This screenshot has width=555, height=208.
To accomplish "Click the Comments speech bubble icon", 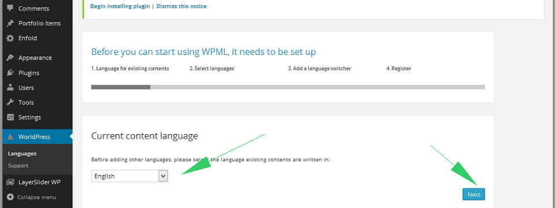I will tap(10, 8).
